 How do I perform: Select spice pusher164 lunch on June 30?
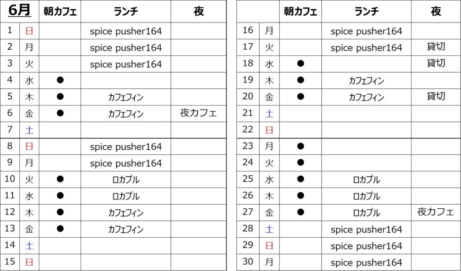[366, 262]
